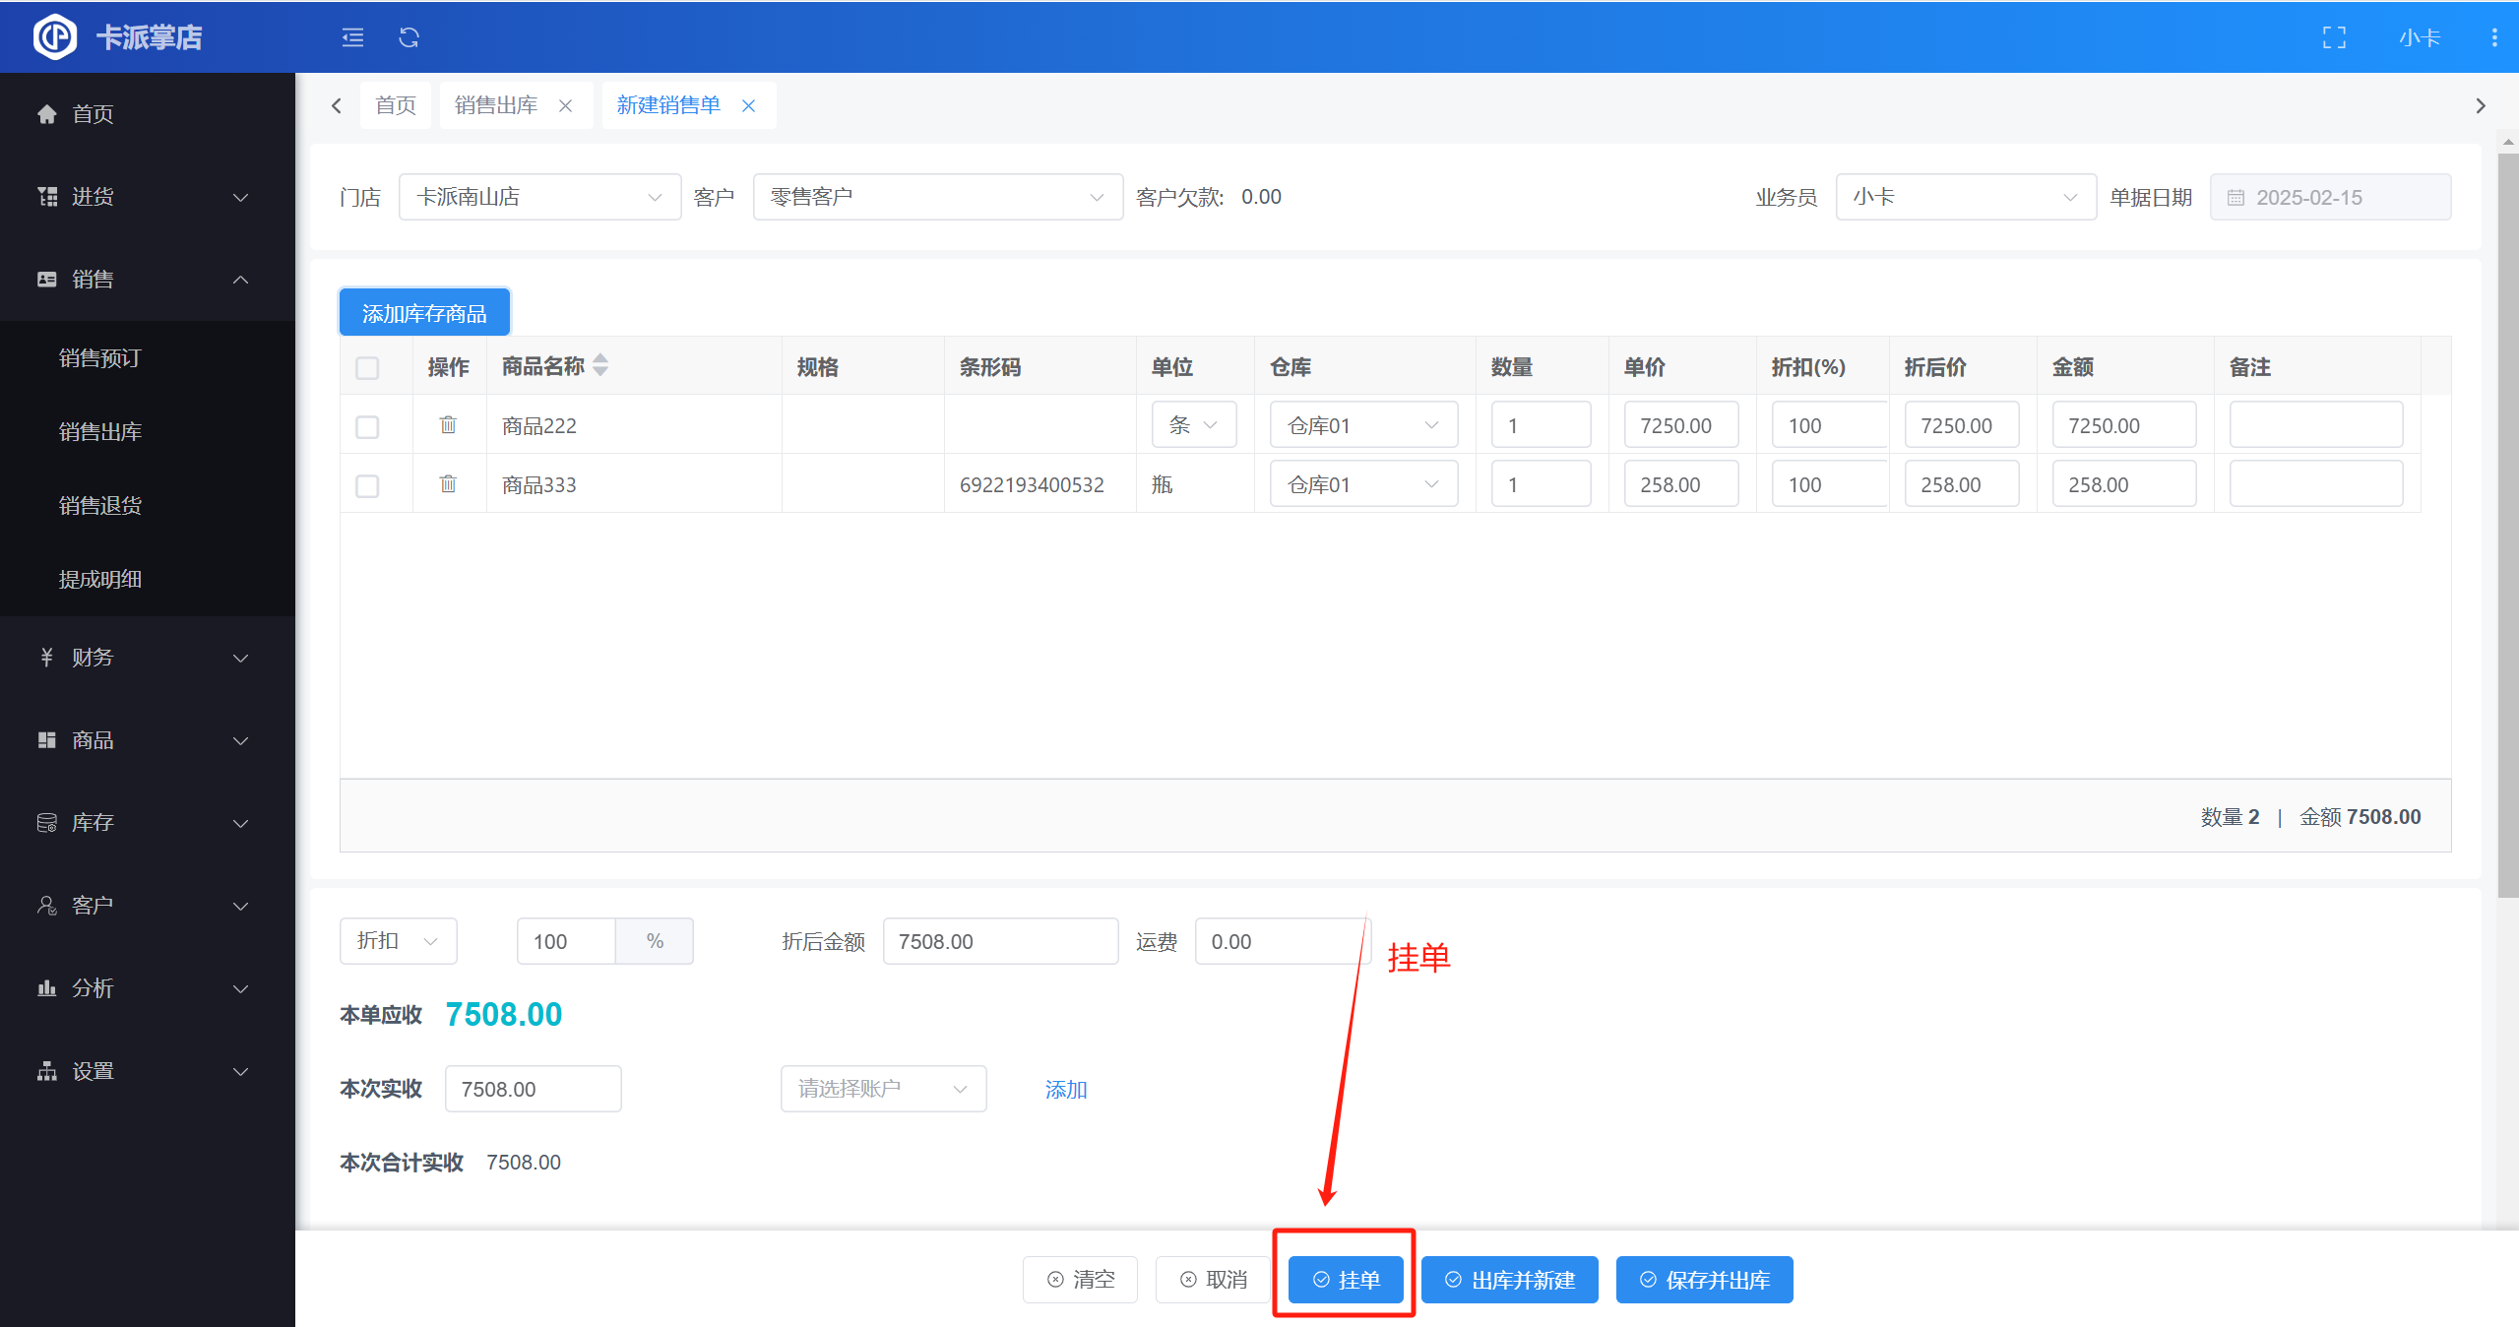Toggle fullscreen mode icon

pyautogui.click(x=2334, y=37)
